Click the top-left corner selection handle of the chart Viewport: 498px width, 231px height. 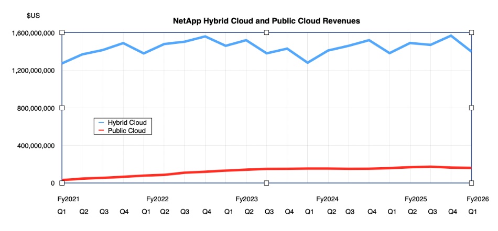point(62,32)
